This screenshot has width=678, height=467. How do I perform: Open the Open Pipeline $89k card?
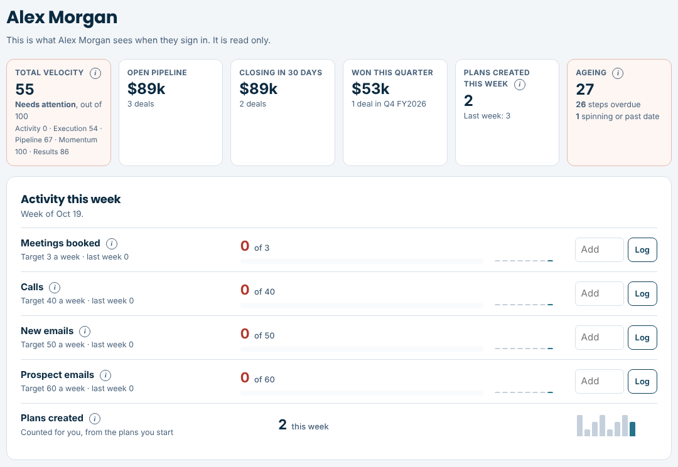[171, 112]
